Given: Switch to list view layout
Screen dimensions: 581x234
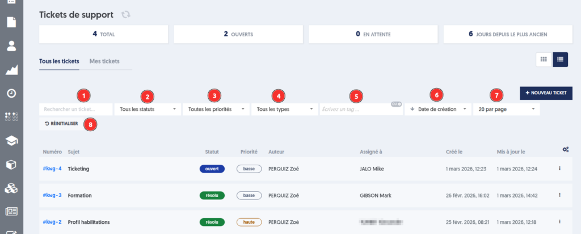Looking at the screenshot, I should [x=560, y=59].
